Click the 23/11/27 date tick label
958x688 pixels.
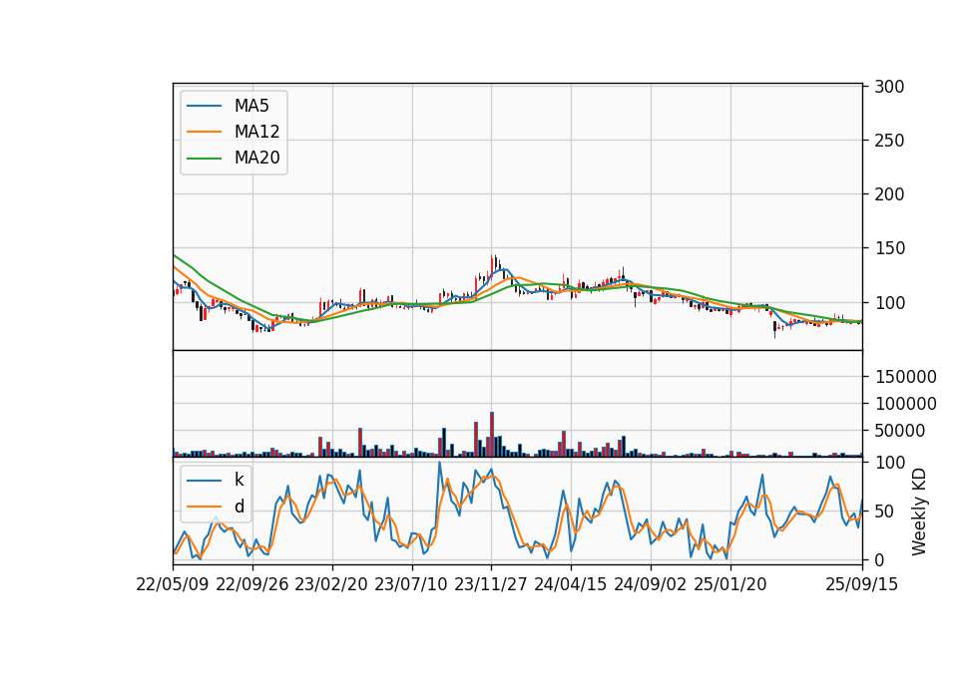(491, 584)
